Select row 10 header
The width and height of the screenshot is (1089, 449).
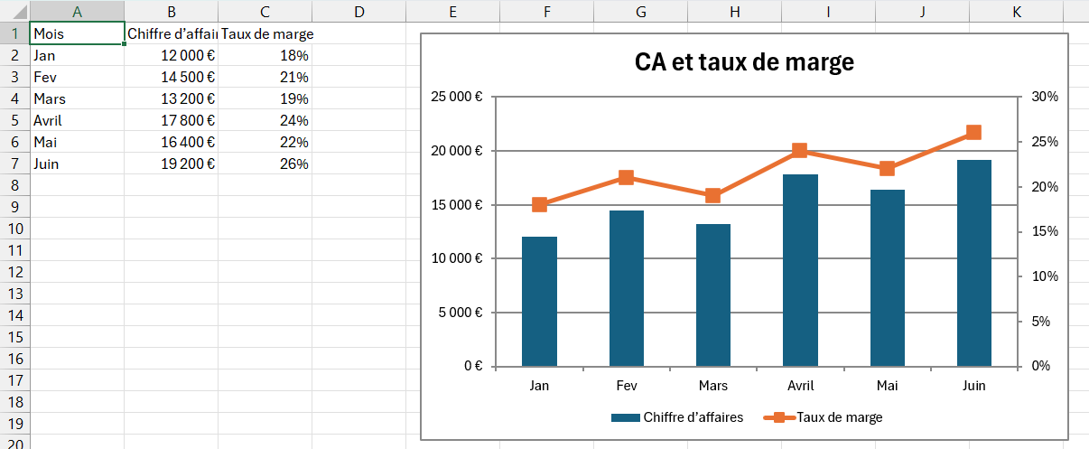coord(14,229)
